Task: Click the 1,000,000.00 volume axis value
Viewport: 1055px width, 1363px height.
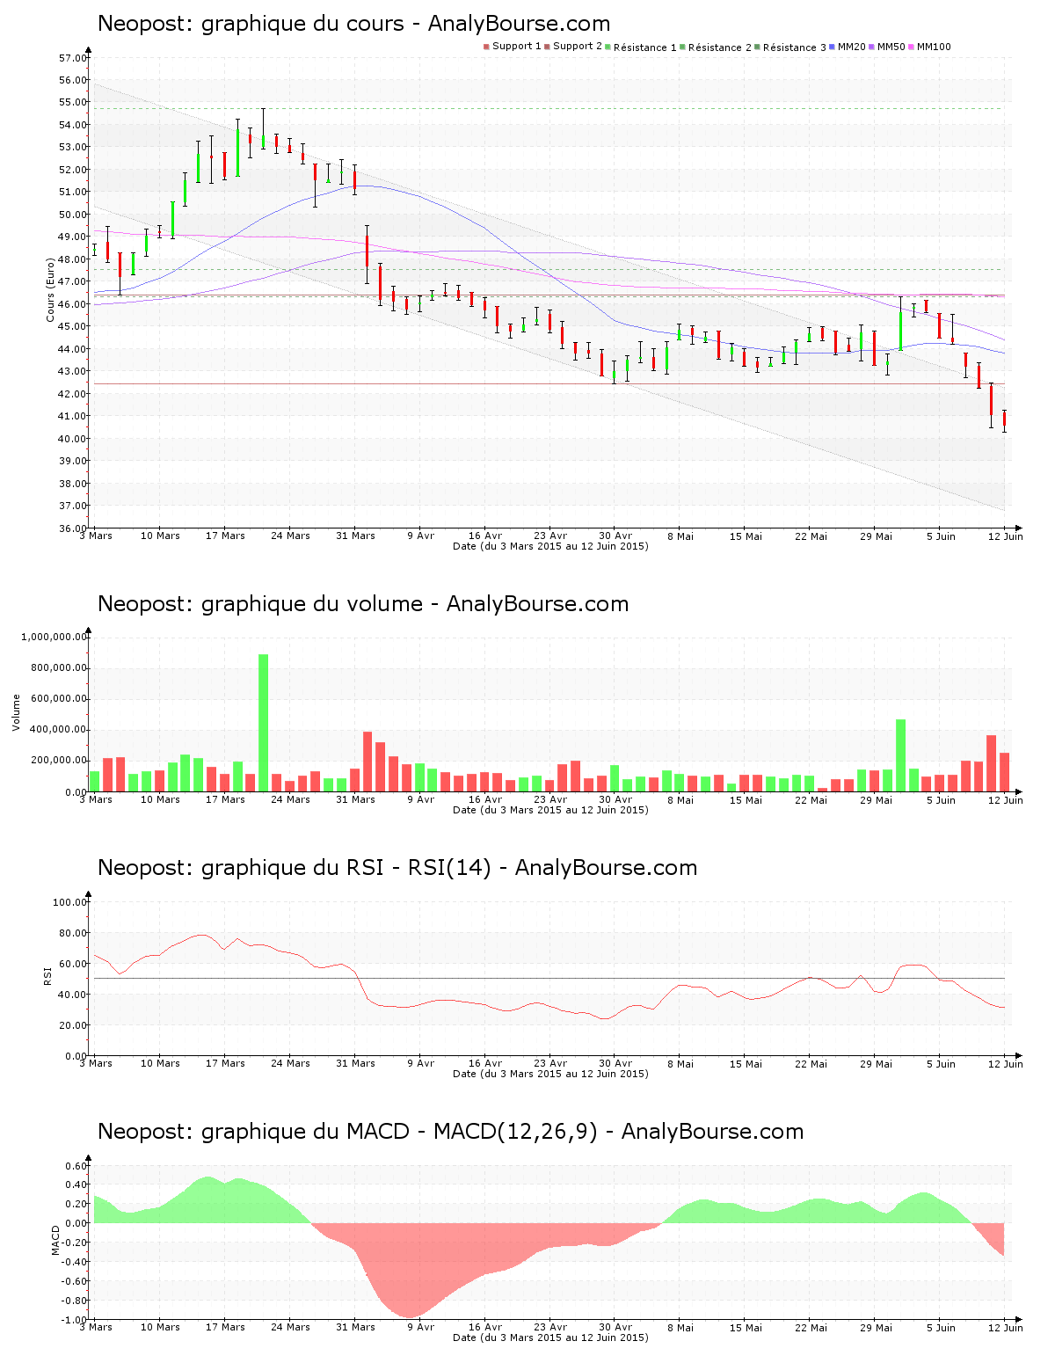Action: click(54, 637)
